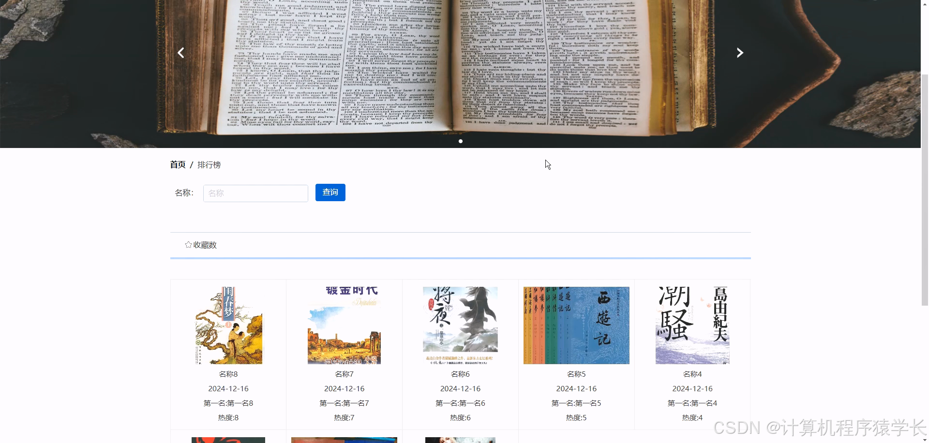Click the 排行榜 breadcrumb item
The height and width of the screenshot is (443, 929).
point(209,164)
